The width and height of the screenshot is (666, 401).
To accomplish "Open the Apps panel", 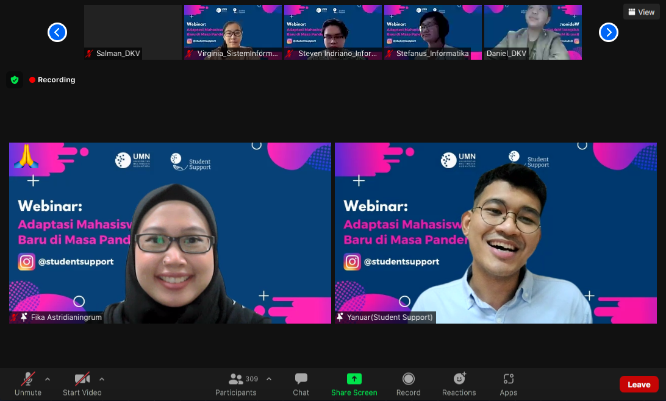I will [x=509, y=385].
